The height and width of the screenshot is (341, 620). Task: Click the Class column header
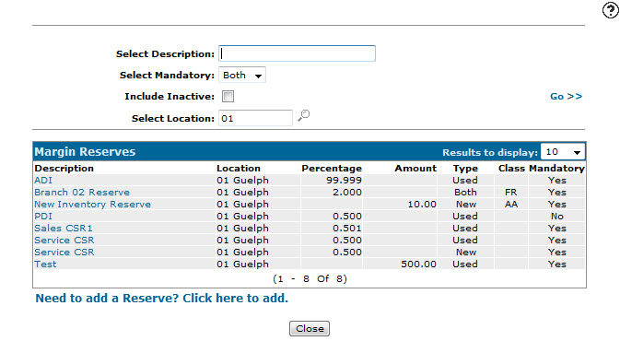click(x=511, y=169)
